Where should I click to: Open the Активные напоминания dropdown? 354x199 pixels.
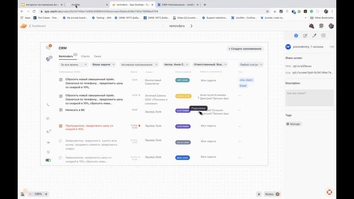(139, 65)
